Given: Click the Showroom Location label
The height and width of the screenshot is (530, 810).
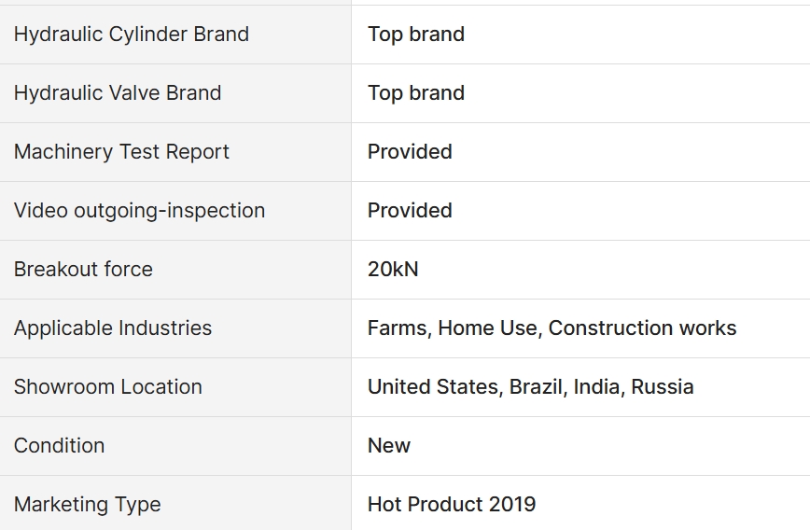Looking at the screenshot, I should tap(108, 387).
